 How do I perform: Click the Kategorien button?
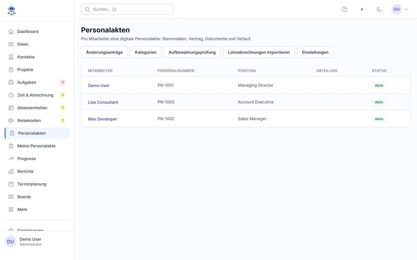coord(146,52)
